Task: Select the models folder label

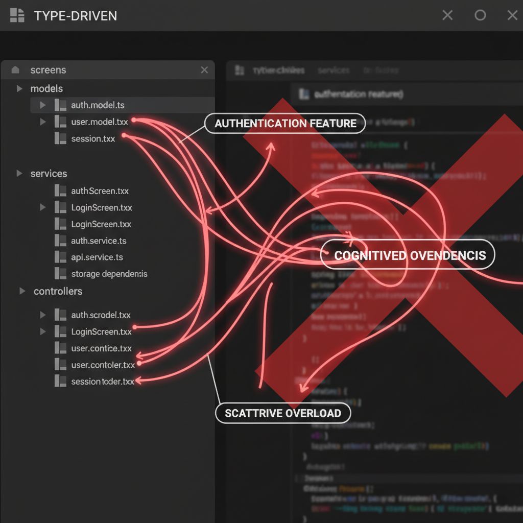Action: point(46,88)
